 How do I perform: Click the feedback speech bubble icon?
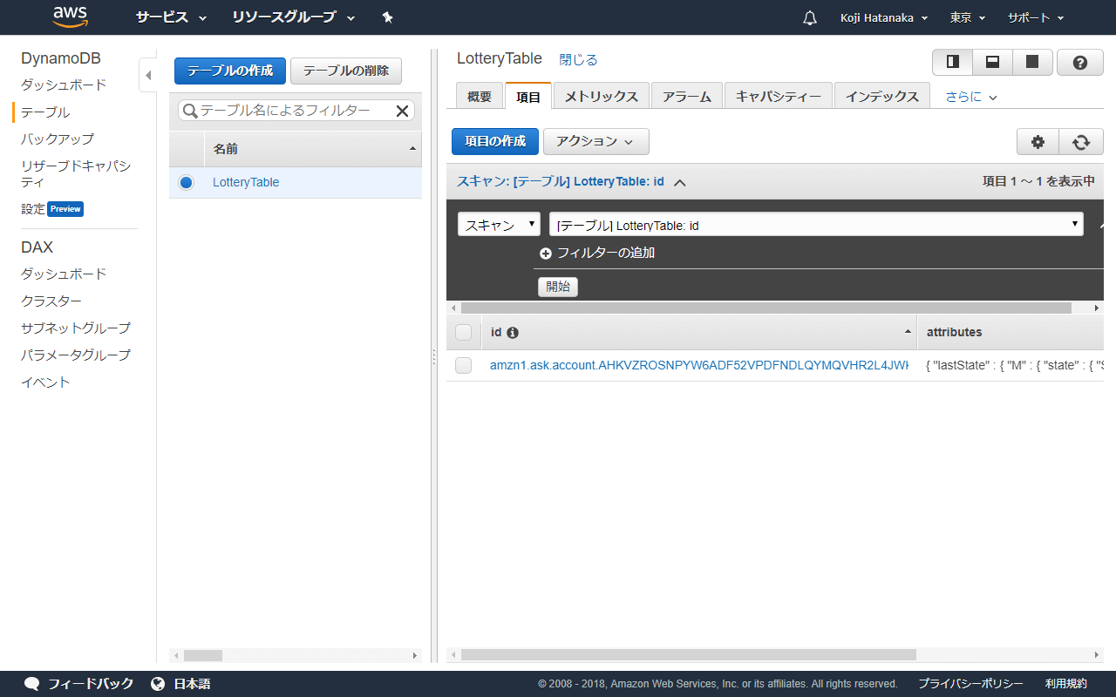pos(32,684)
